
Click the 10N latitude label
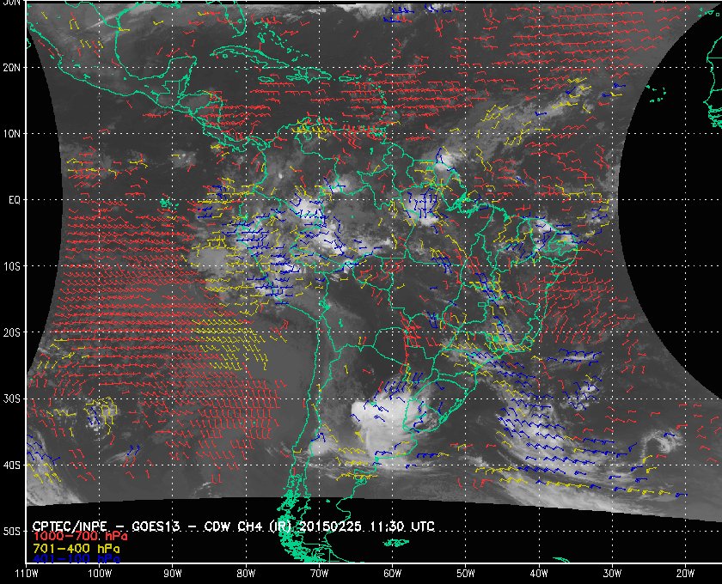11,134
